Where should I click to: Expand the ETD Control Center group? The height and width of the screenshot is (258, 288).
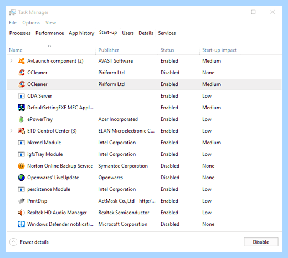11,131
